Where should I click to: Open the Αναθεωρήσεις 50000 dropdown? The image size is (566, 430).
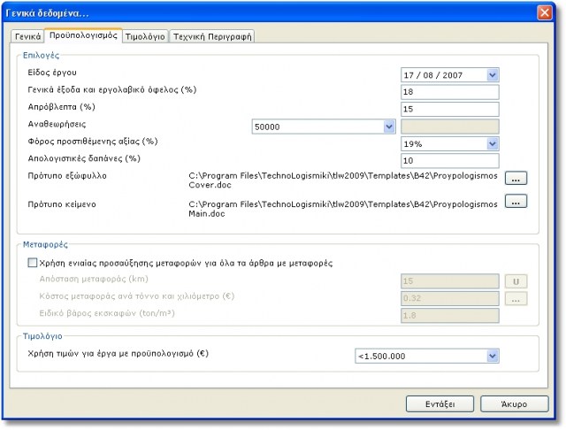point(388,127)
